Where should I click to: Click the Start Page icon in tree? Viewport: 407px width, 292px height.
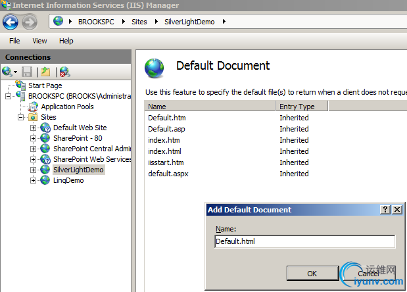(20, 85)
